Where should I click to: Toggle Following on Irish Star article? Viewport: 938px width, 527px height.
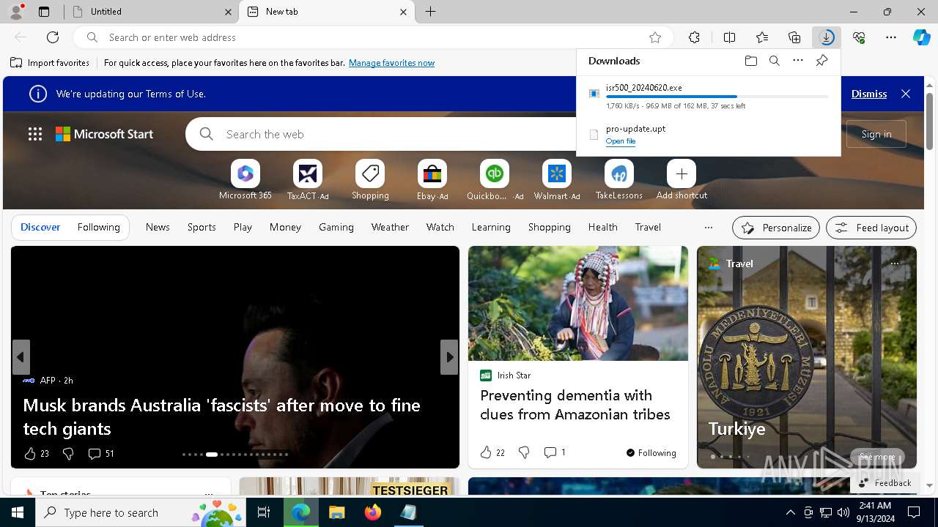click(x=651, y=452)
